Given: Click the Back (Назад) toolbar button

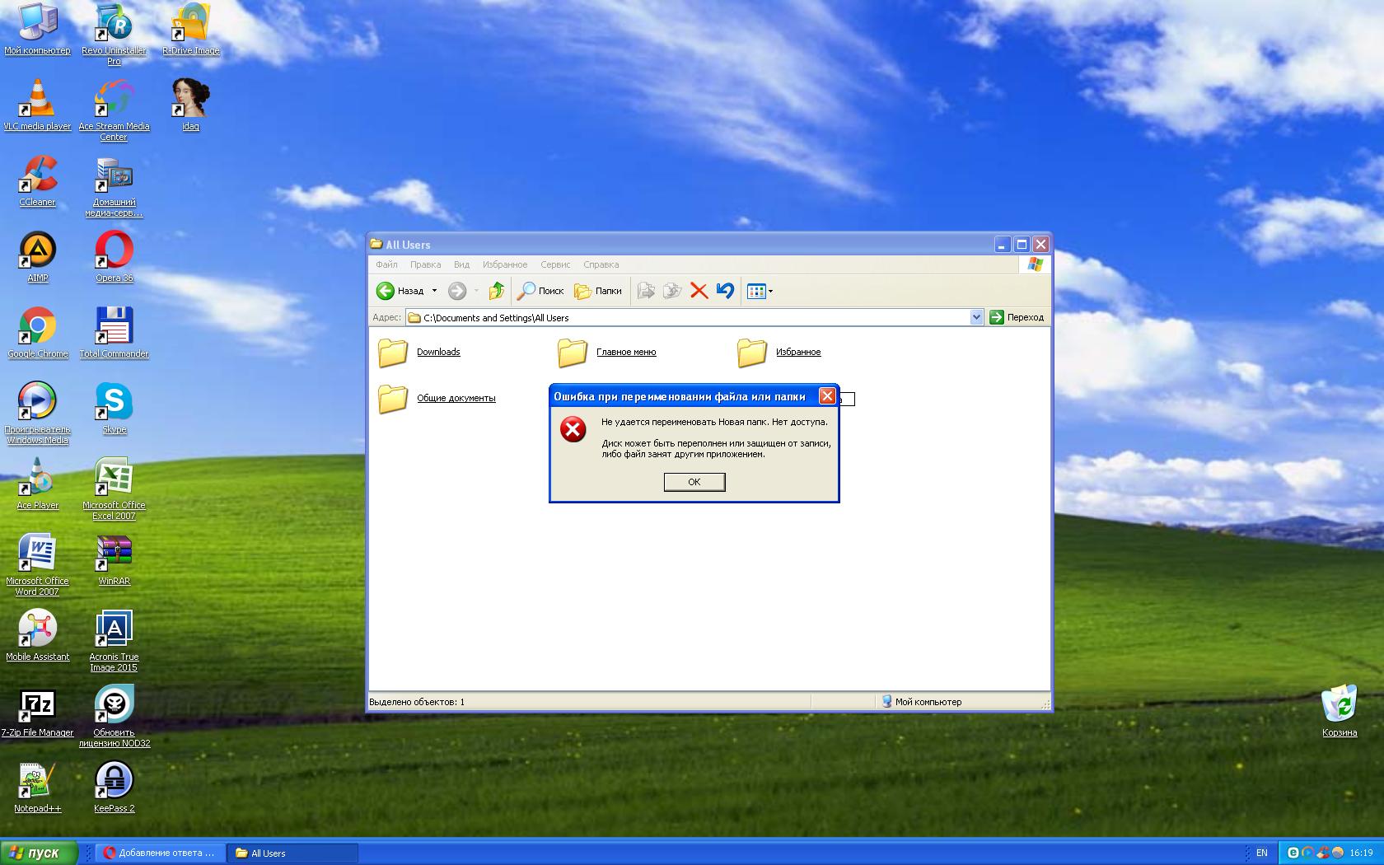Looking at the screenshot, I should click(400, 291).
